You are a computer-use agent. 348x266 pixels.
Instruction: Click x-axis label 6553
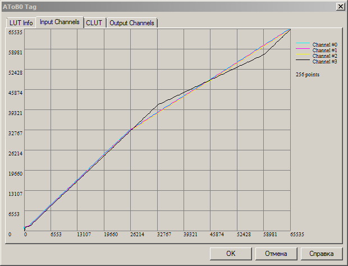pos(56,234)
